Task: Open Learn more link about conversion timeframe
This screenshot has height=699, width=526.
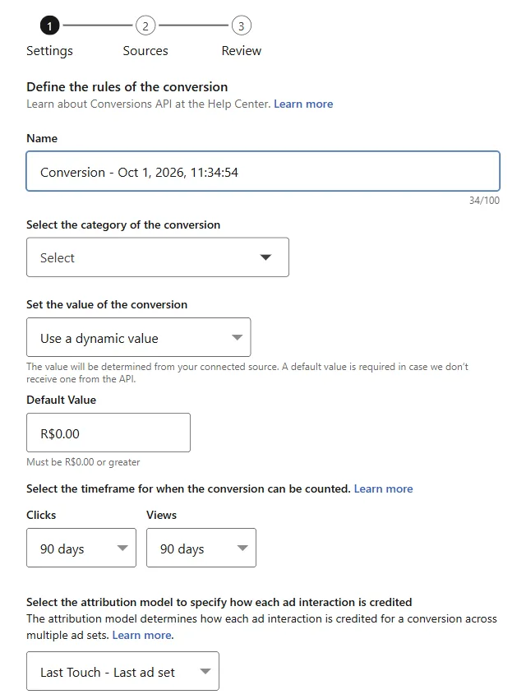Action: (x=383, y=489)
